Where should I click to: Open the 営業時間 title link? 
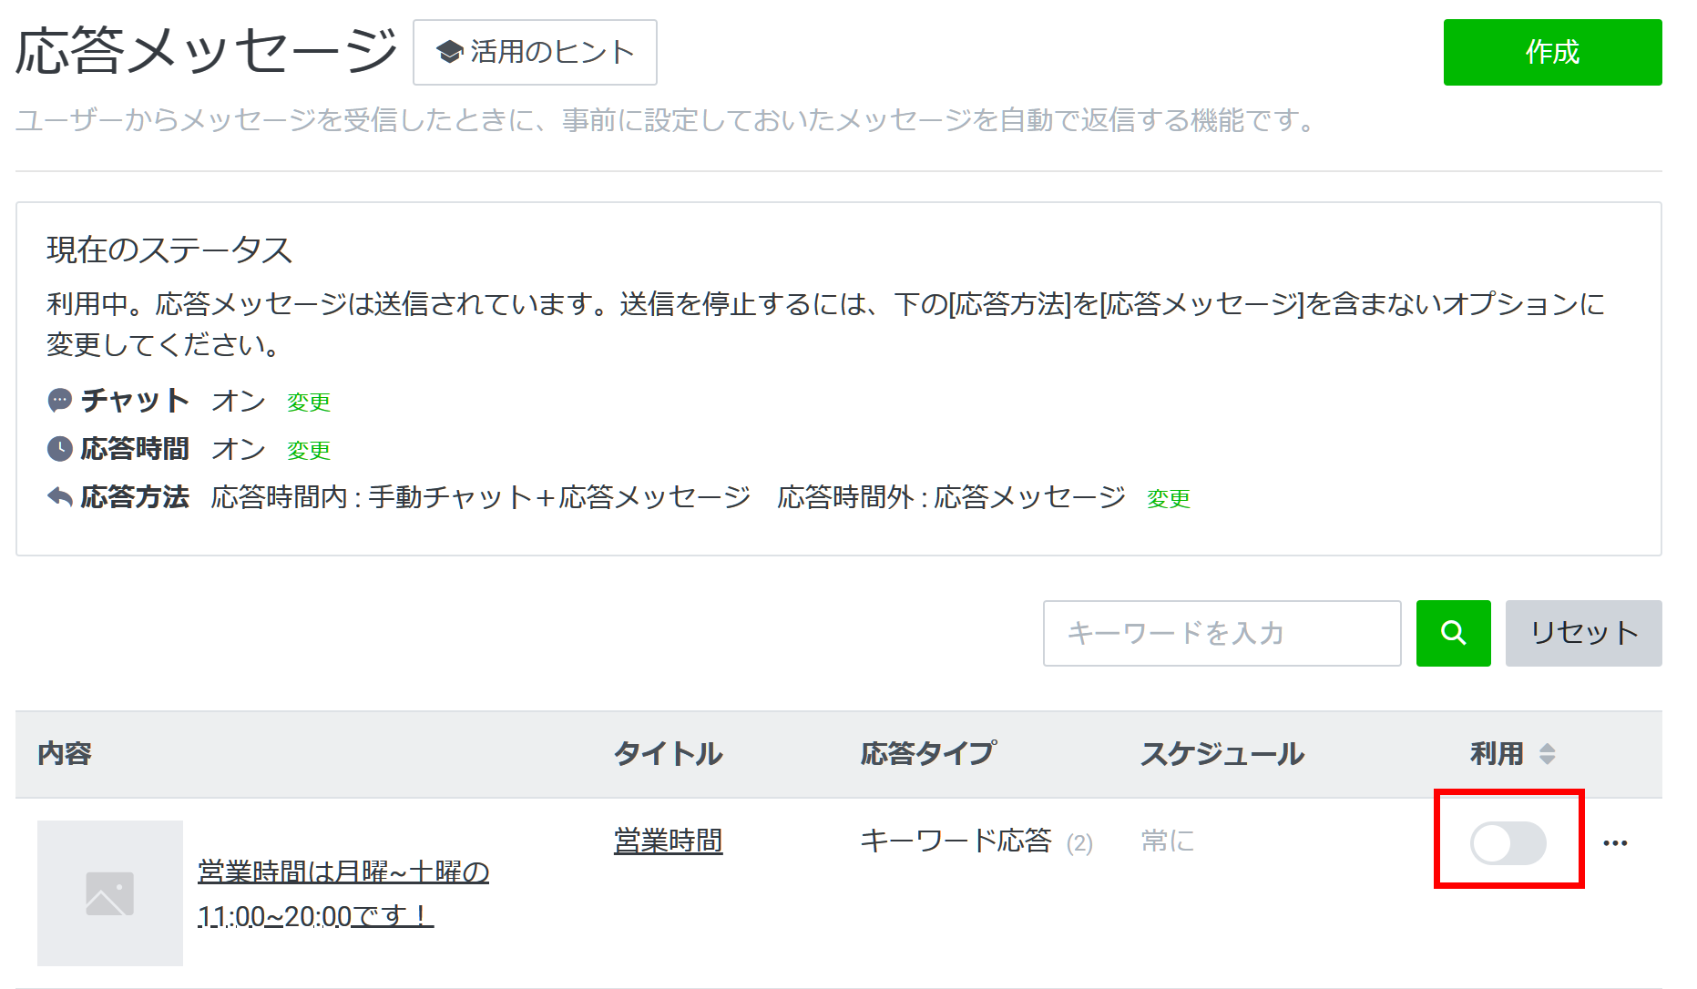[x=668, y=841]
